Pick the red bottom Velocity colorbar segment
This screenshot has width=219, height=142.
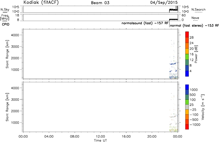(187, 127)
